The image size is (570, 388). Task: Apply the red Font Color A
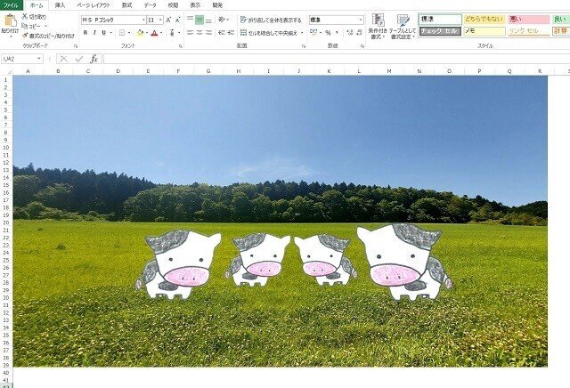pos(154,33)
